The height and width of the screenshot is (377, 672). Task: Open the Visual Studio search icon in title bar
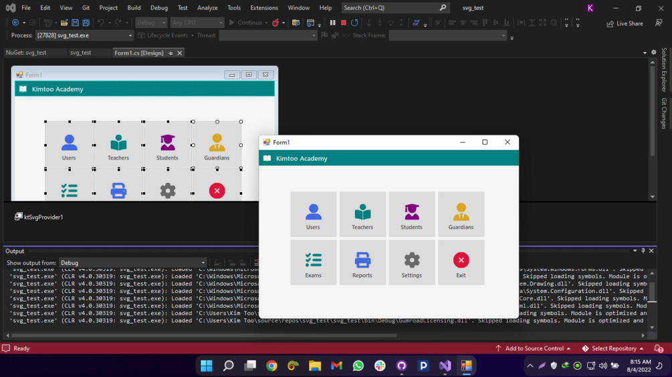[x=443, y=8]
